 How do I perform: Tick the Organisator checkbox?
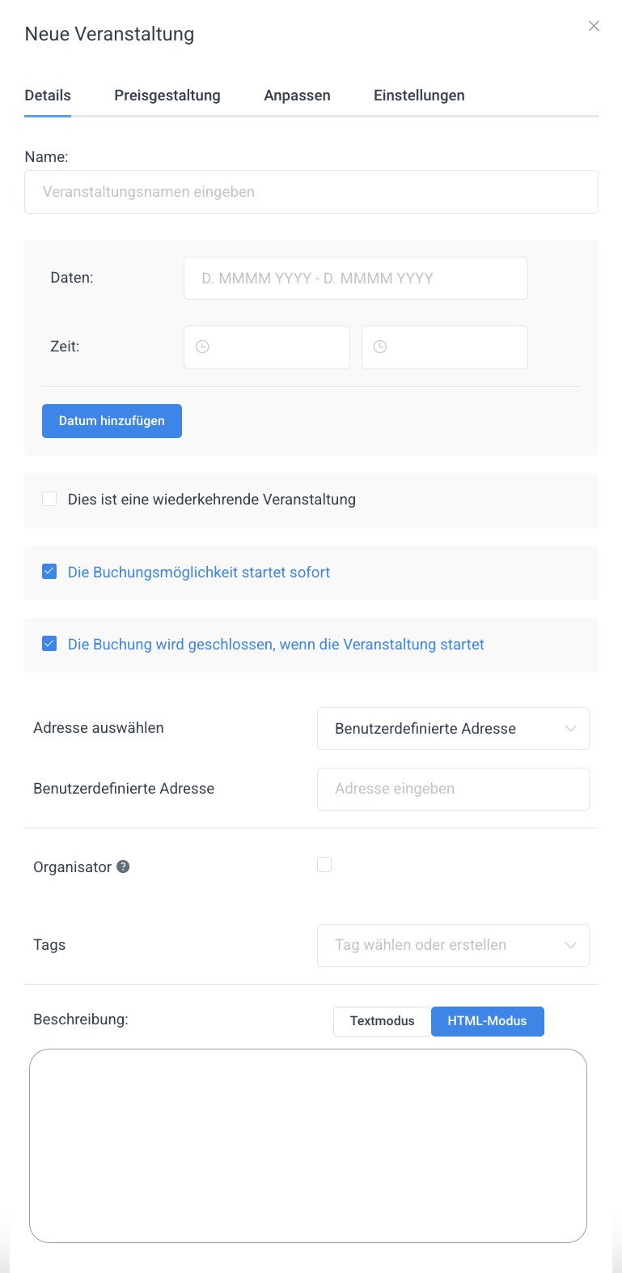(x=324, y=865)
